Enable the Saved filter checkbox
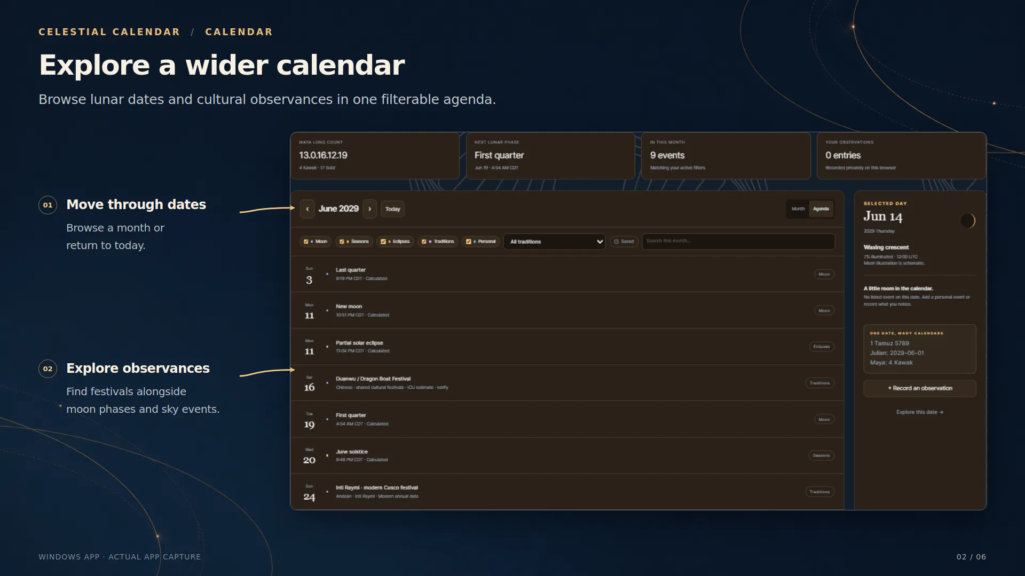Viewport: 1025px width, 576px height. [616, 242]
